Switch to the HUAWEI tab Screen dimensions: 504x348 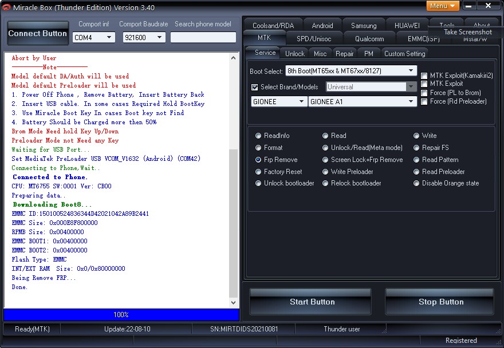pos(407,25)
